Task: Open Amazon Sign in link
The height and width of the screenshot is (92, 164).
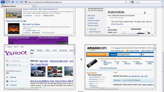Action: tap(117, 48)
